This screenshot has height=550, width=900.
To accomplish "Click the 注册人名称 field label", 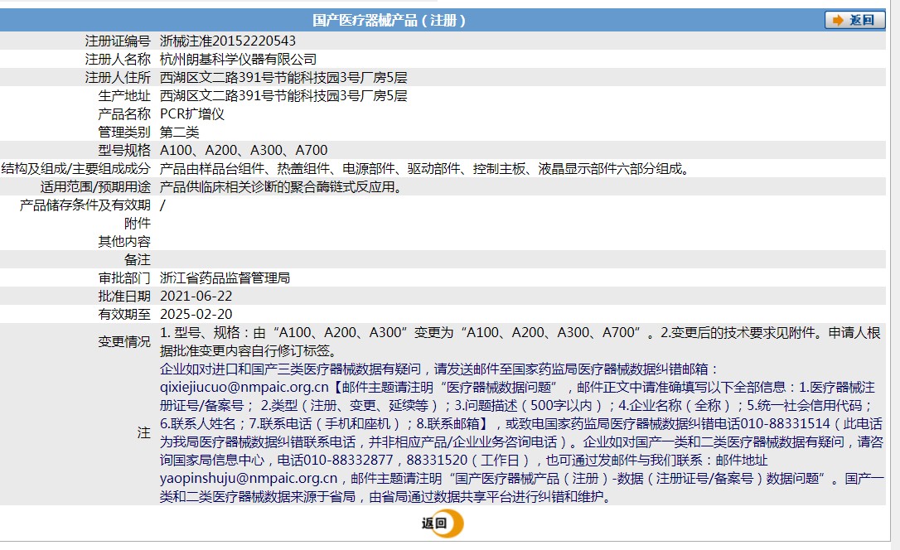I will [x=118, y=59].
